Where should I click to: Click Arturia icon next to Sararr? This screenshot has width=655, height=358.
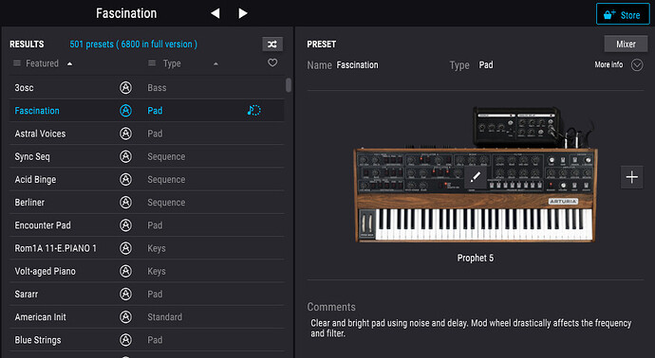pos(125,294)
